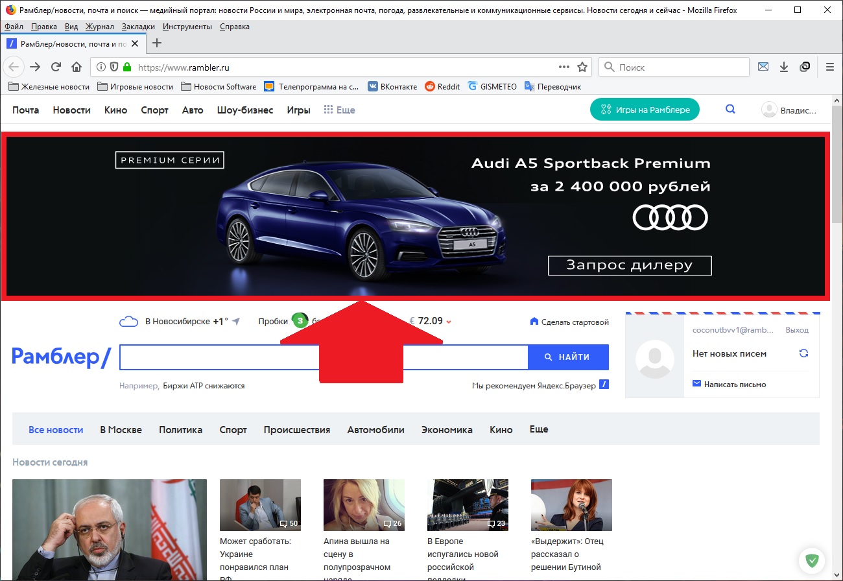Reload the current page
Image resolution: width=843 pixels, height=581 pixels.
pos(56,67)
